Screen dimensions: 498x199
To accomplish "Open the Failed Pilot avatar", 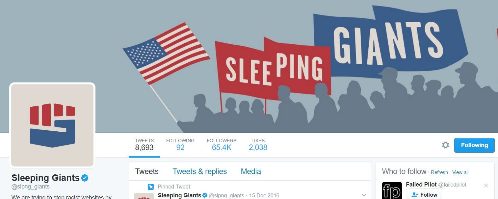I will pos(392,190).
